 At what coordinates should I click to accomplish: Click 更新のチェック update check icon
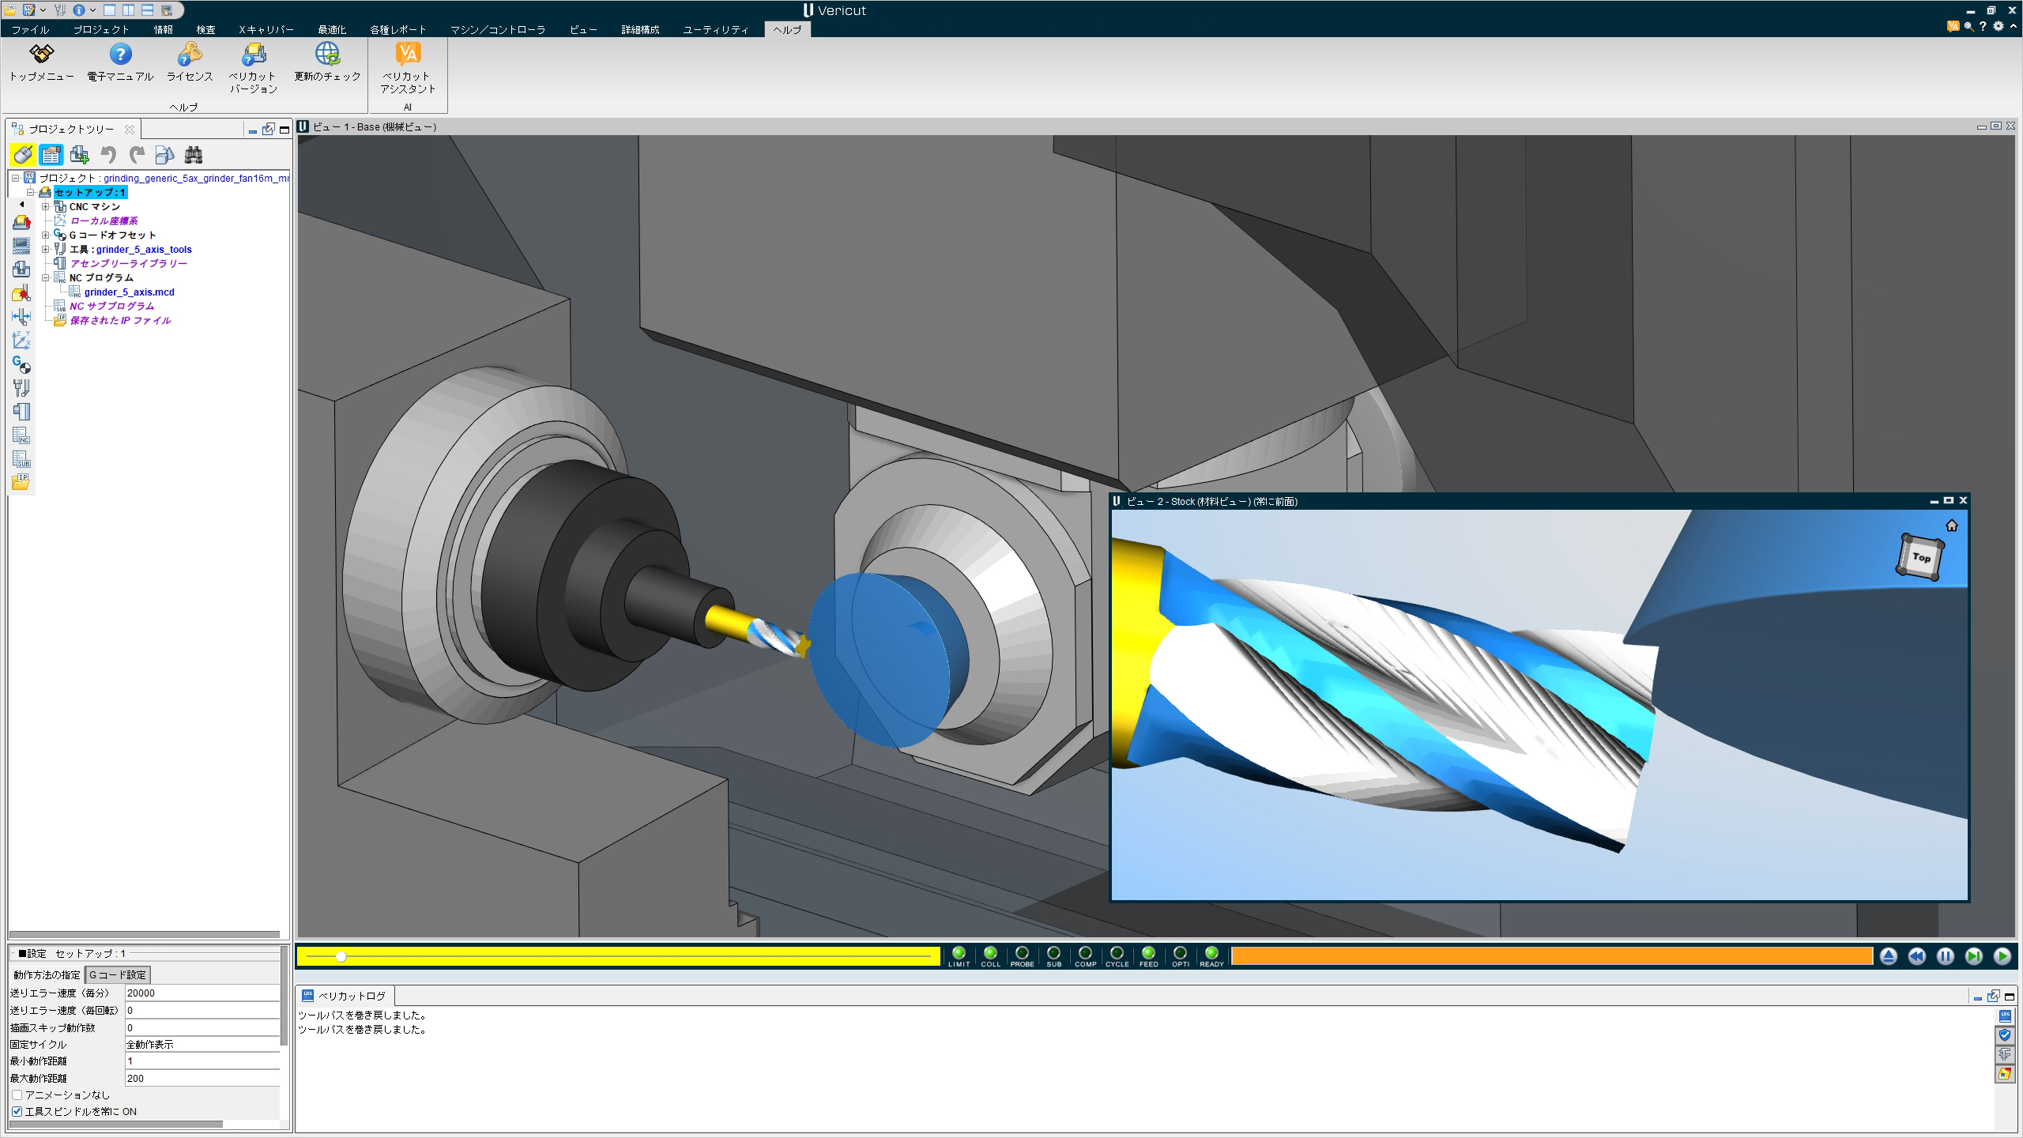click(327, 55)
